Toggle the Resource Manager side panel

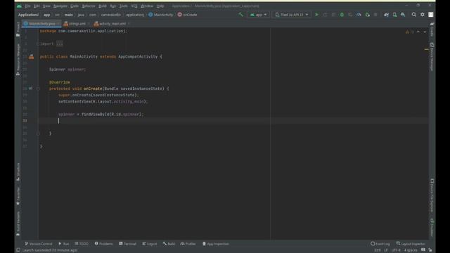(x=18, y=59)
